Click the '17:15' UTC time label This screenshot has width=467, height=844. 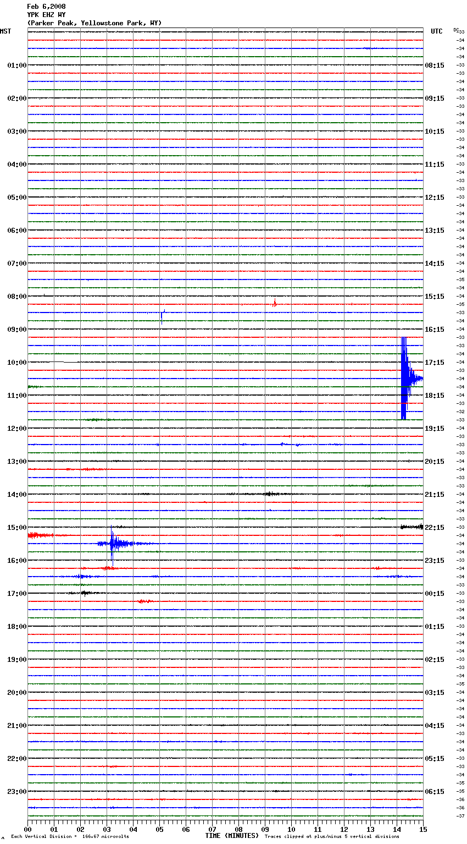[435, 363]
